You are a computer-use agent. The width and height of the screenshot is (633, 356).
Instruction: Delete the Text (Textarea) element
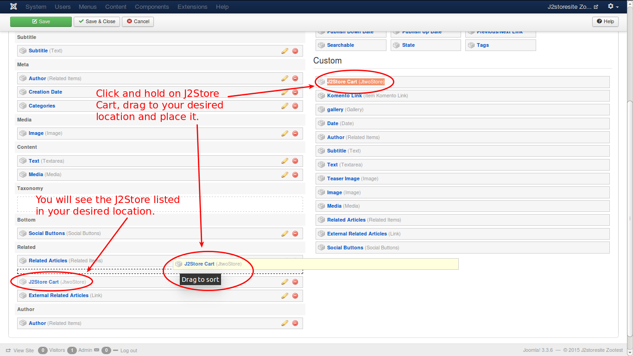(x=295, y=161)
